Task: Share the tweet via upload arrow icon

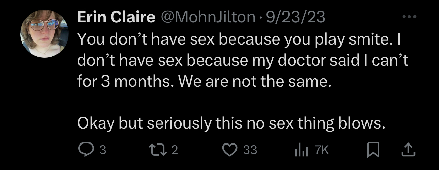Action: click(x=409, y=150)
